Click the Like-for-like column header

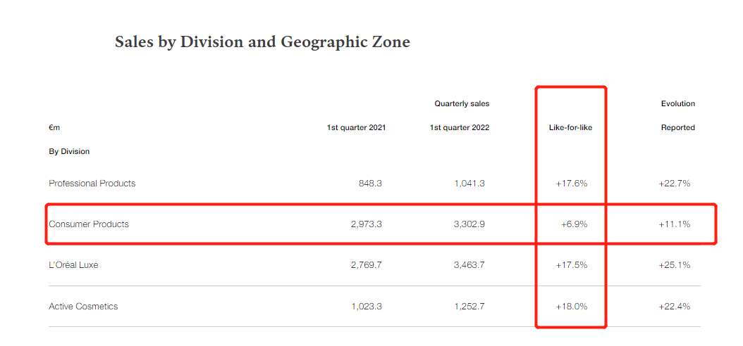pyautogui.click(x=570, y=127)
